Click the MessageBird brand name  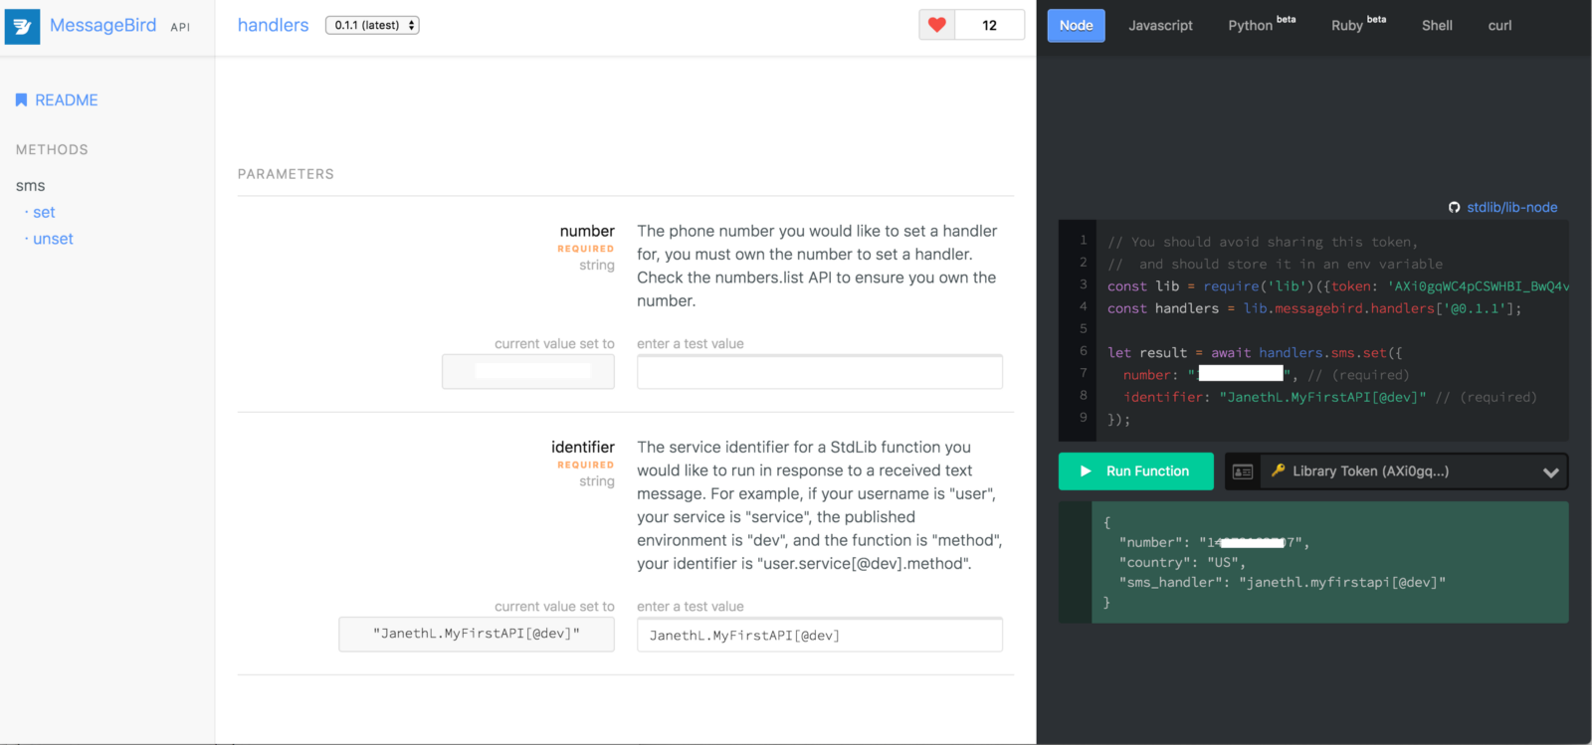(x=102, y=25)
